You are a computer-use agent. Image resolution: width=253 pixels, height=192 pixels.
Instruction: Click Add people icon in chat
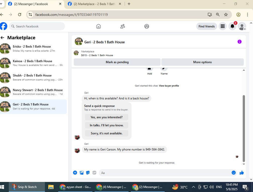150,69
